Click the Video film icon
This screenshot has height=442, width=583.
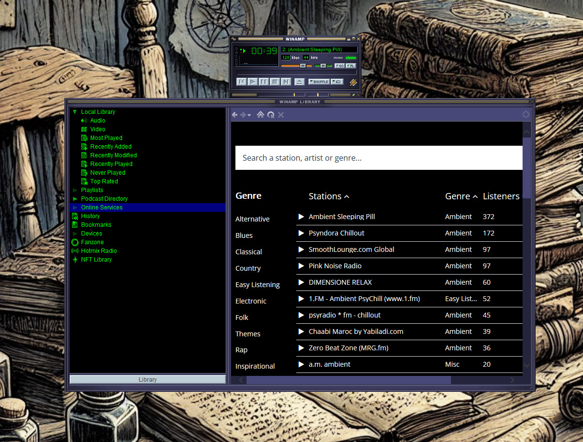tap(84, 129)
